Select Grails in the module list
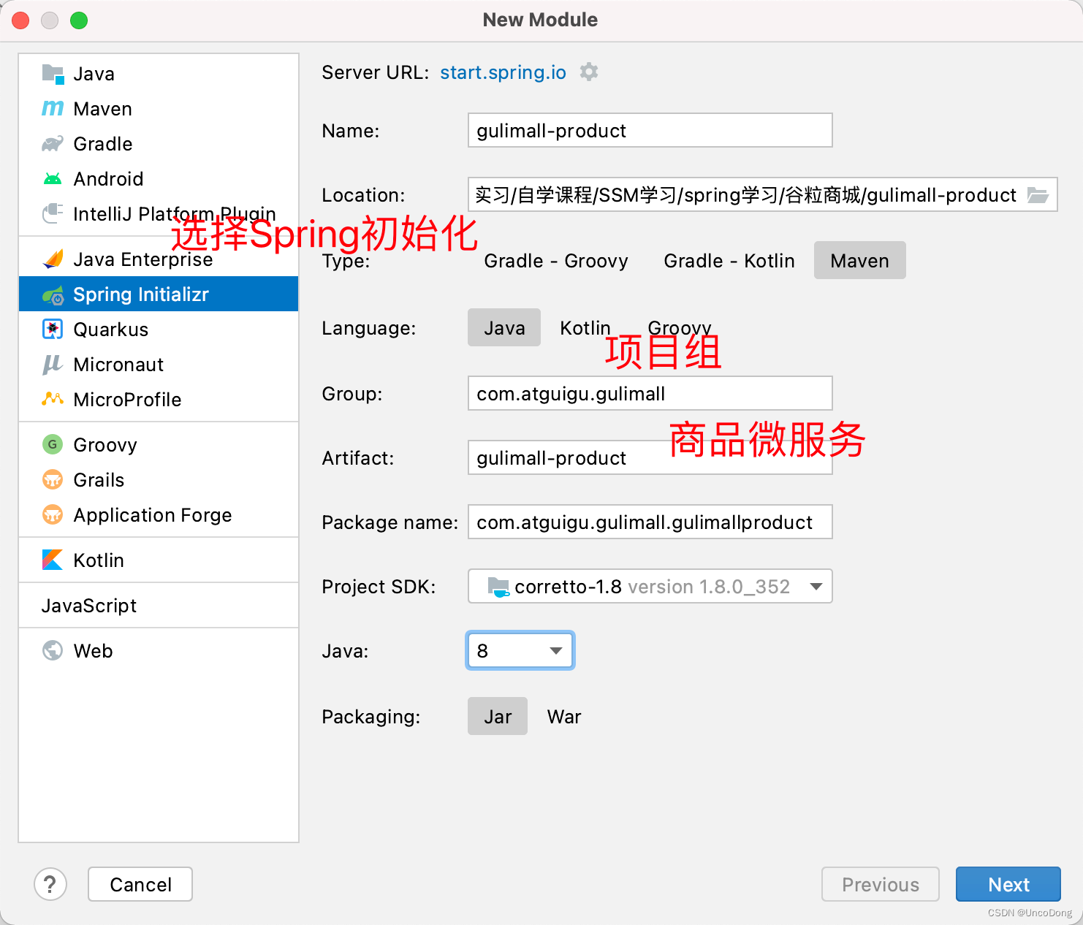Image resolution: width=1083 pixels, height=925 pixels. 159,480
